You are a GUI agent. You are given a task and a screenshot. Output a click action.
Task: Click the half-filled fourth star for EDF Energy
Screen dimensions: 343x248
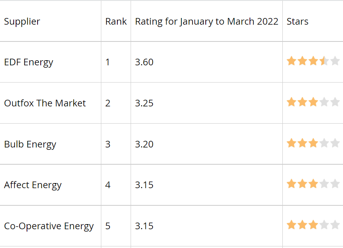(x=324, y=61)
